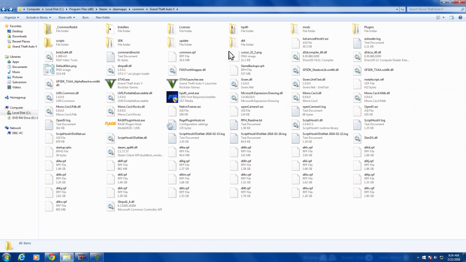Open Windows Media Player from the taskbar
This screenshot has height=262, width=466.
point(36,257)
